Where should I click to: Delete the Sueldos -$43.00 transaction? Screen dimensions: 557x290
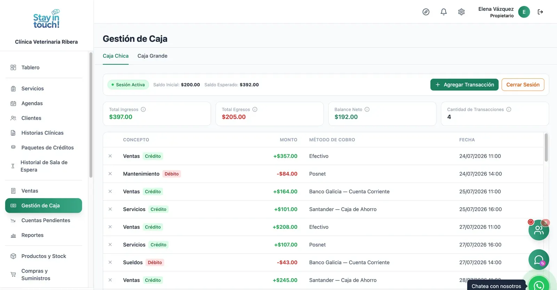(110, 263)
